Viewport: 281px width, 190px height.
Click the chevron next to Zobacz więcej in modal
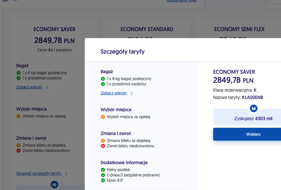pos(131,93)
